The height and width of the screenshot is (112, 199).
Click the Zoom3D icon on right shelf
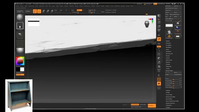click(159, 62)
